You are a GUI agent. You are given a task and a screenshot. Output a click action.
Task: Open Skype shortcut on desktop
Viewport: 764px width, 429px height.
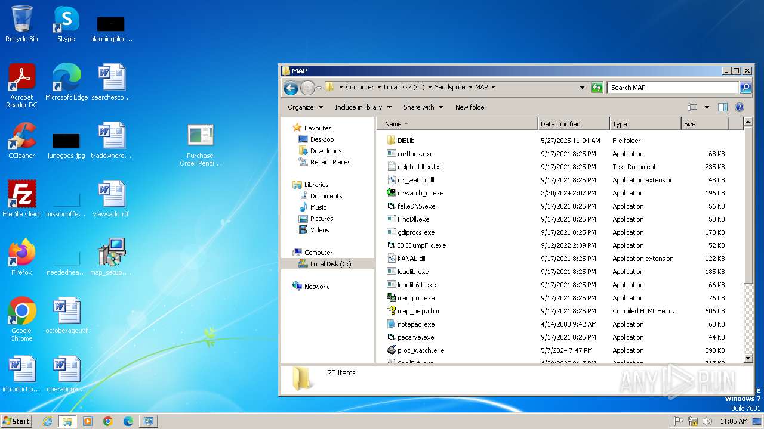coord(66,24)
